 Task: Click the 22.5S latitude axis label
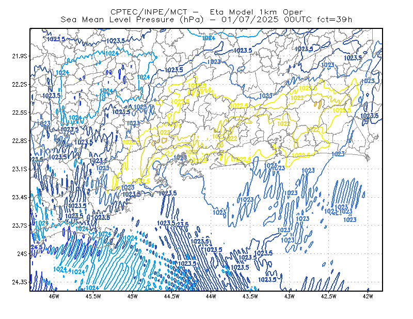(x=20, y=113)
